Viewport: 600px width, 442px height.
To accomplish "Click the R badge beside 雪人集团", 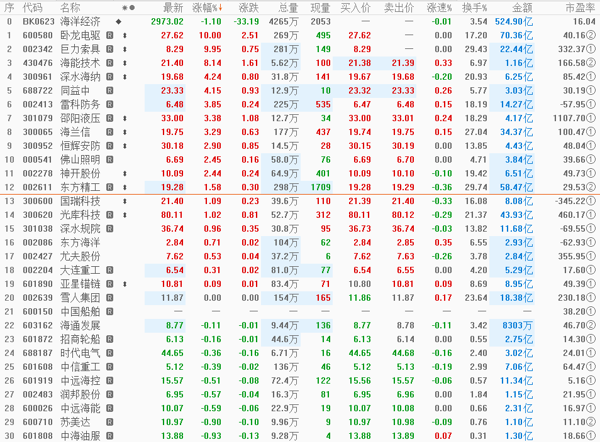I will pos(110,298).
